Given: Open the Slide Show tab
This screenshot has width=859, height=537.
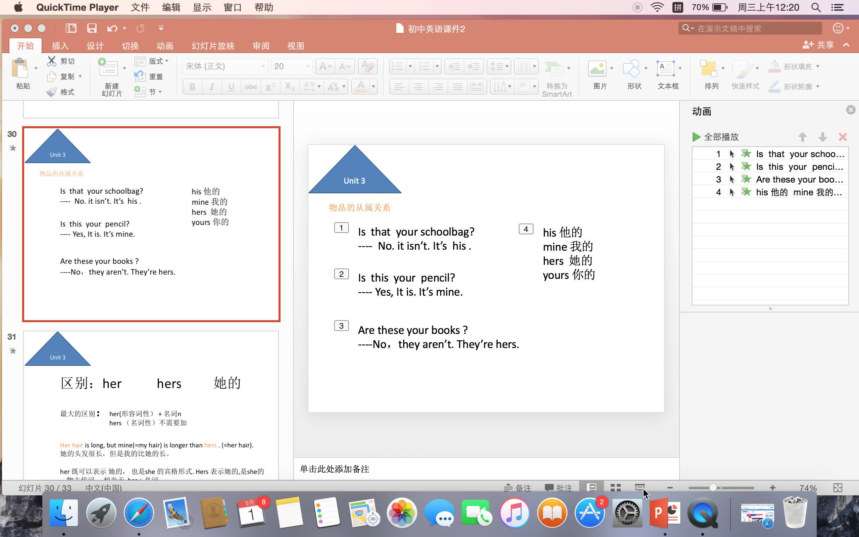Looking at the screenshot, I should (213, 46).
